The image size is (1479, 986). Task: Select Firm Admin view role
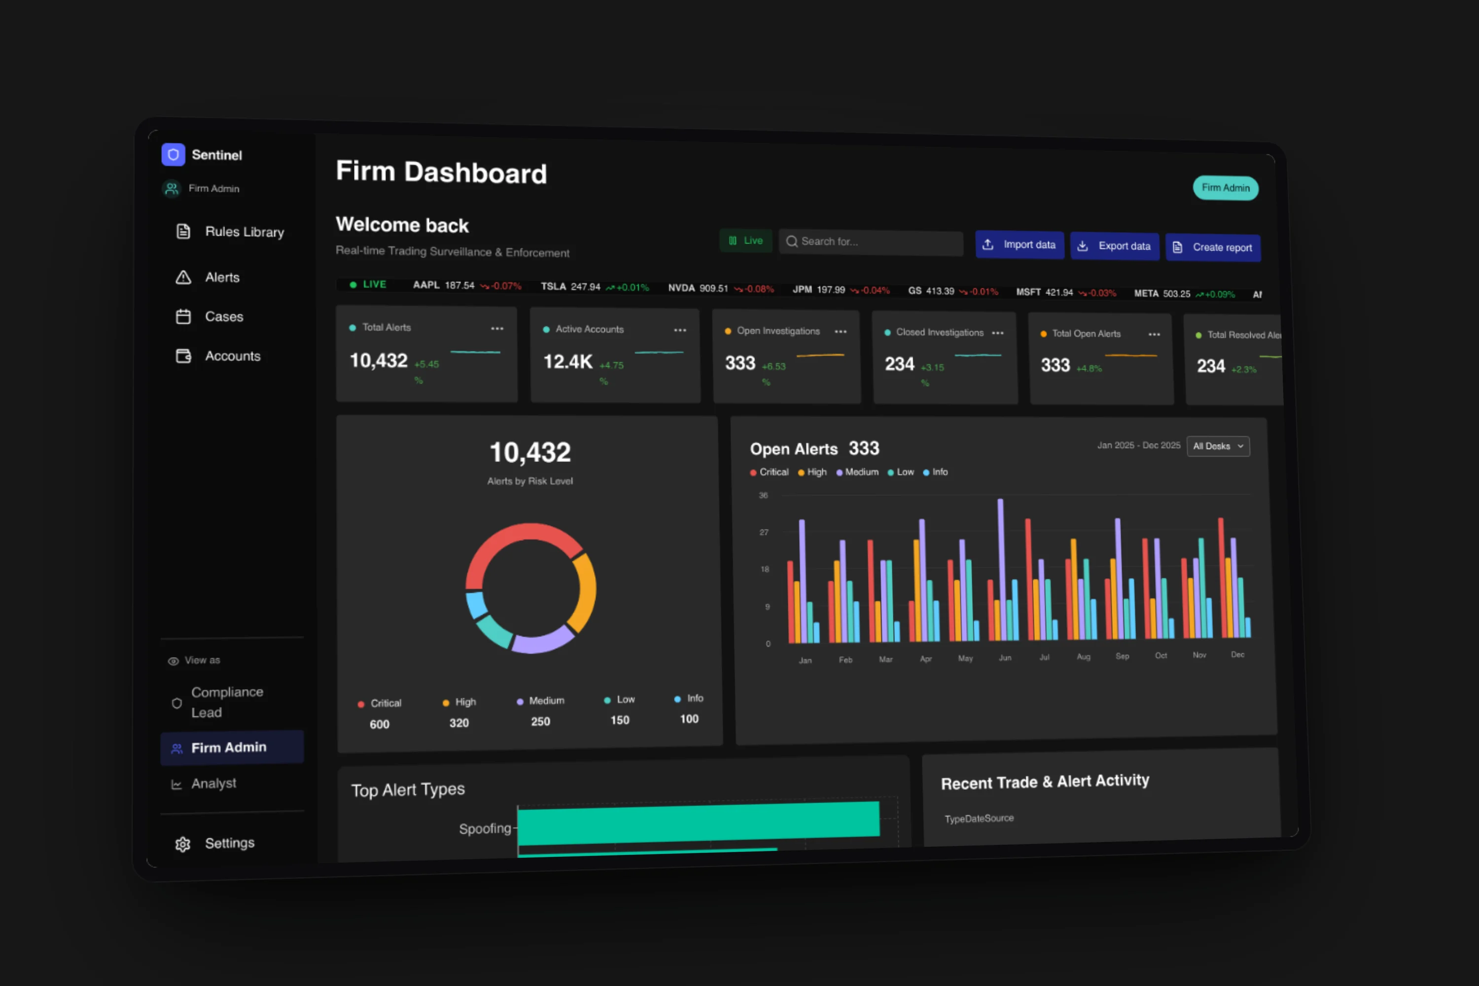click(232, 748)
